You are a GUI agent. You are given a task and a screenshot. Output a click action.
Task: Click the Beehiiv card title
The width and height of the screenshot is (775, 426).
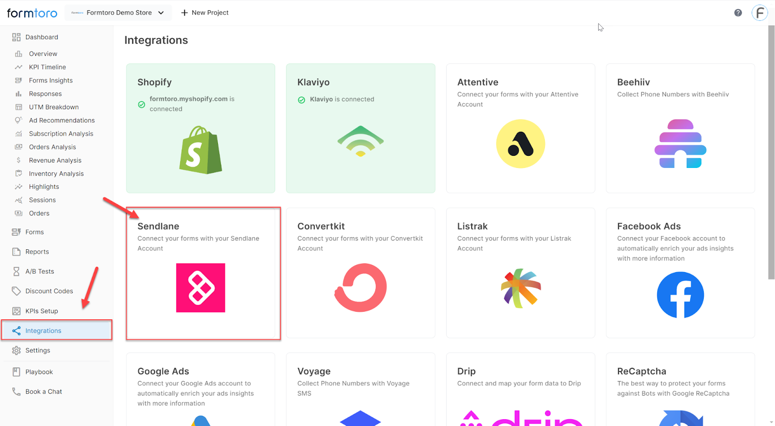pos(634,82)
